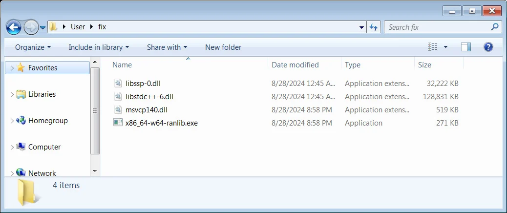507x213 pixels.
Task: Expand the Libraries tree node
Action: pos(12,94)
